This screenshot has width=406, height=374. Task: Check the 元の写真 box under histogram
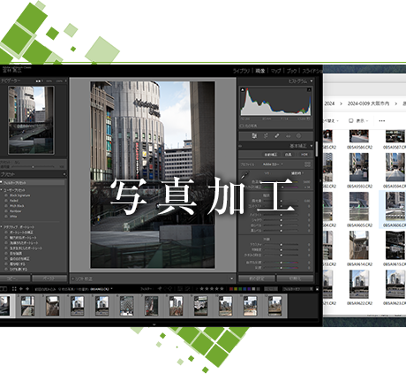click(x=242, y=126)
